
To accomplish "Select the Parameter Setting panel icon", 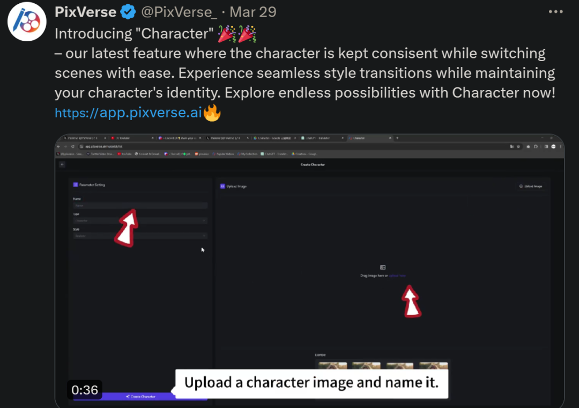I will [x=75, y=184].
